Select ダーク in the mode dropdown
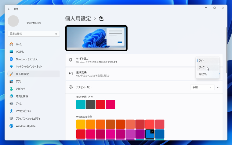The image size is (232, 145). [x=208, y=67]
